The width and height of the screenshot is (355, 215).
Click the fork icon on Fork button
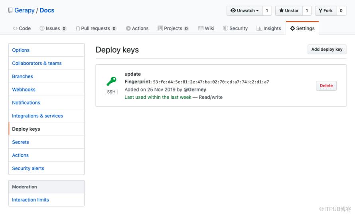320,10
